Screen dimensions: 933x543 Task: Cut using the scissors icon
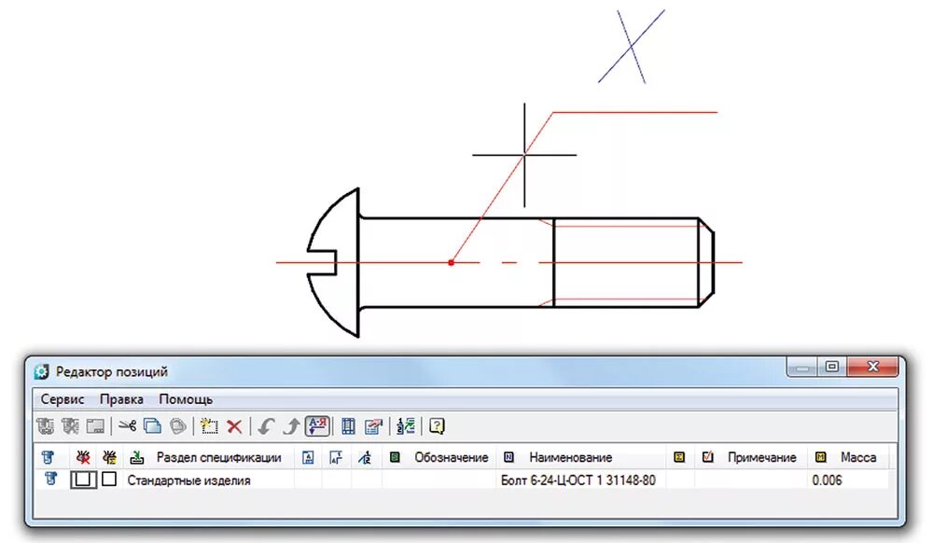tap(127, 425)
